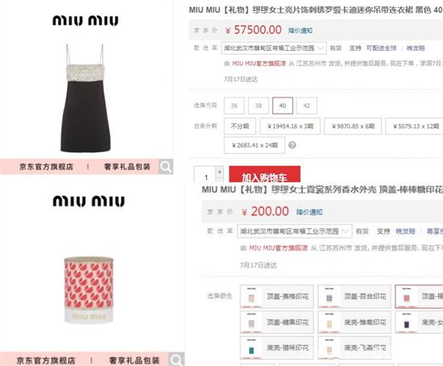Image resolution: width=443 pixels, height=366 pixels.
Task: Click the magnifier icon under the dress image
Action: 166,167
